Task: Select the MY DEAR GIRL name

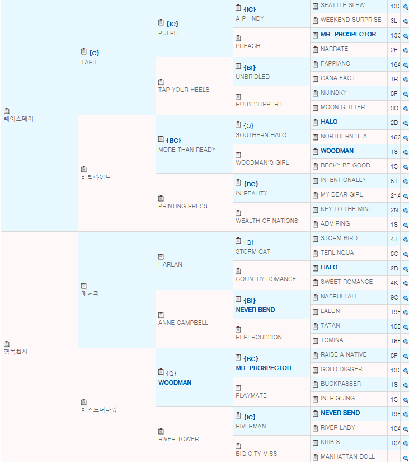Action: (x=341, y=194)
